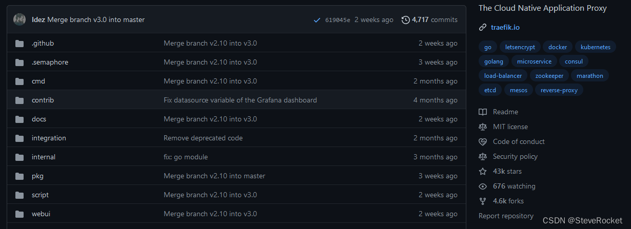Image resolution: width=631 pixels, height=229 pixels.
Task: Open the traefik.io website link
Action: [x=505, y=27]
